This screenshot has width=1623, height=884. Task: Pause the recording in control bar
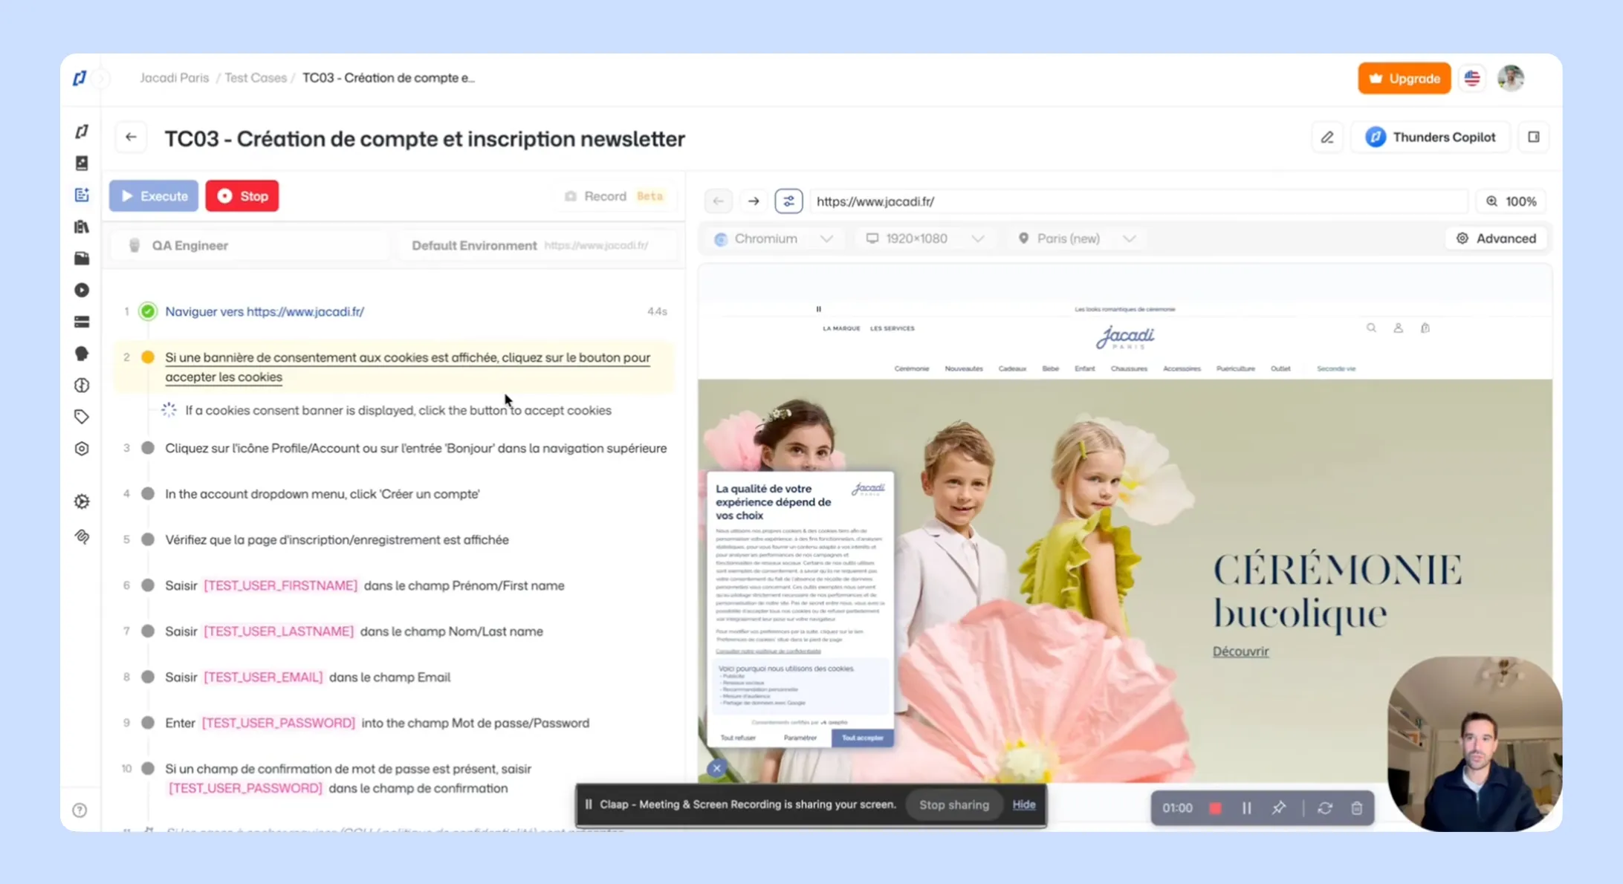pyautogui.click(x=1246, y=808)
